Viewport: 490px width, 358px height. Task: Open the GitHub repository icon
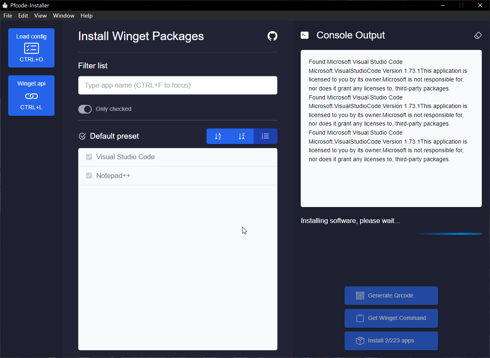(272, 36)
